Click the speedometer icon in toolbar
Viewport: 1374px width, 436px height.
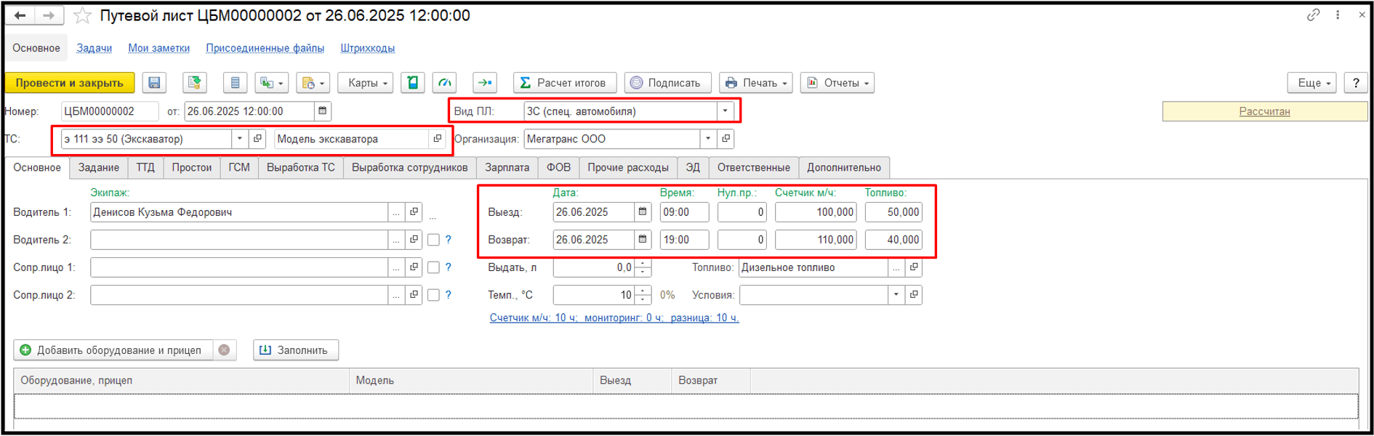click(444, 83)
